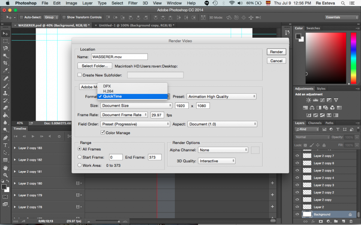Click the Select Folder button
Viewport: 361px width, 225px height.
click(95, 66)
